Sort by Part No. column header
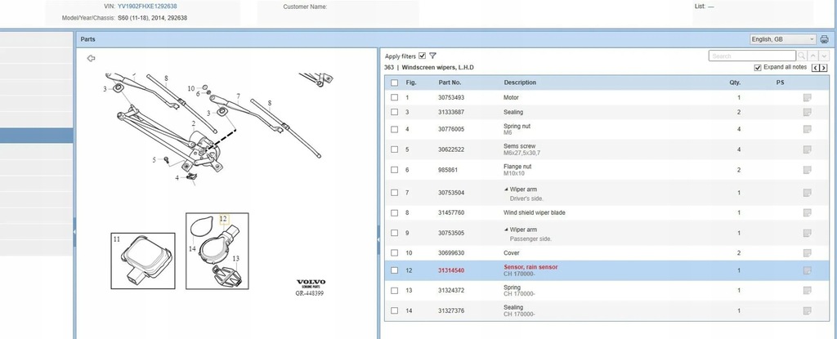Viewport: 837px width, 339px height. coord(450,83)
